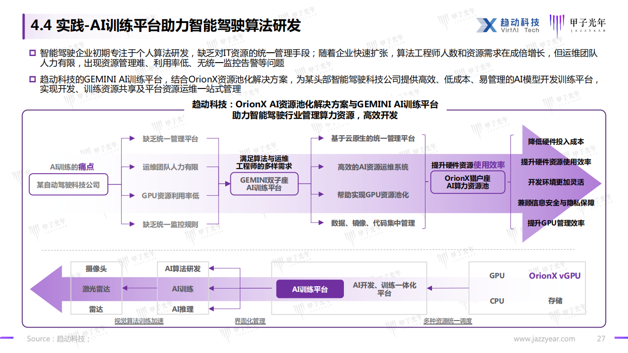Select the 某自动驾驶科技公司 box

point(68,185)
